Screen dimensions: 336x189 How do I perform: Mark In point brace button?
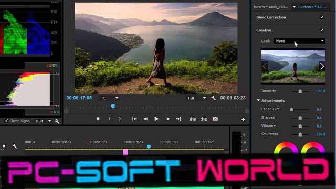coord(110,119)
